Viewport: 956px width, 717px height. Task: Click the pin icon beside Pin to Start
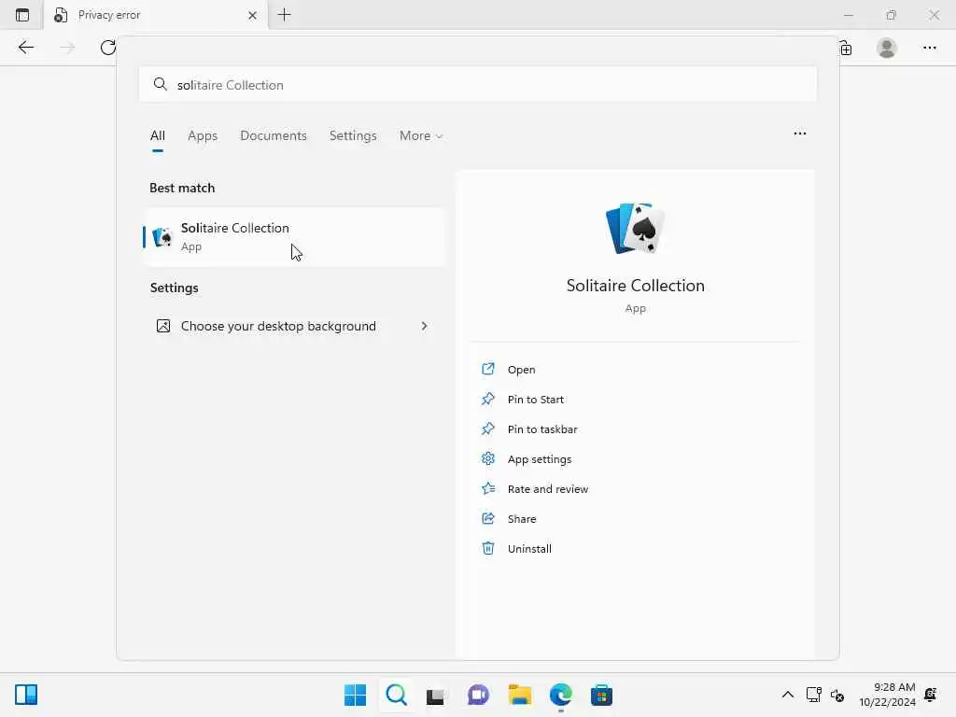[x=487, y=399]
